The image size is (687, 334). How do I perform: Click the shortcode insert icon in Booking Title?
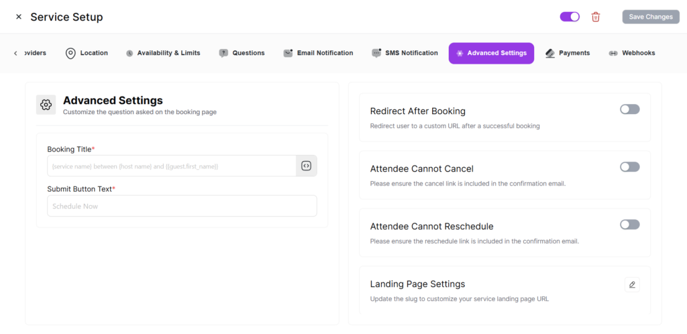pos(306,166)
